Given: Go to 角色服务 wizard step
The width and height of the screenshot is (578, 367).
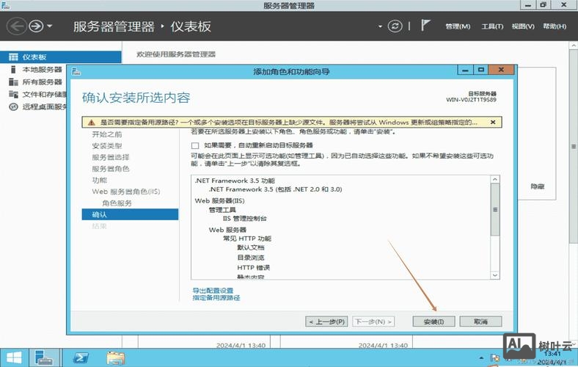Looking at the screenshot, I should (x=117, y=203).
